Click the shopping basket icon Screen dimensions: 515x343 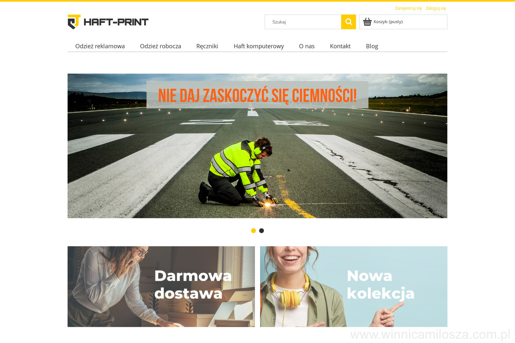367,22
